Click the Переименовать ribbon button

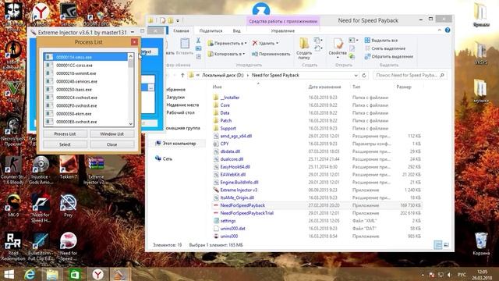click(271, 54)
